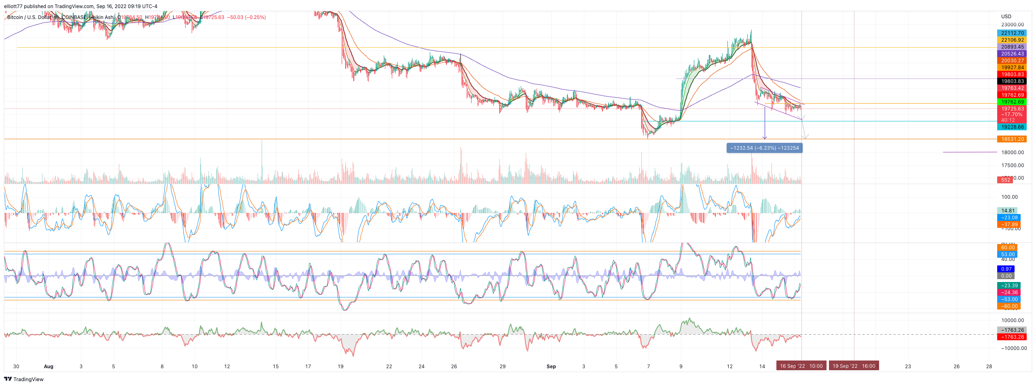1036x386 pixels.
Task: Select the yellow 22106.92 price label
Action: (1012, 40)
